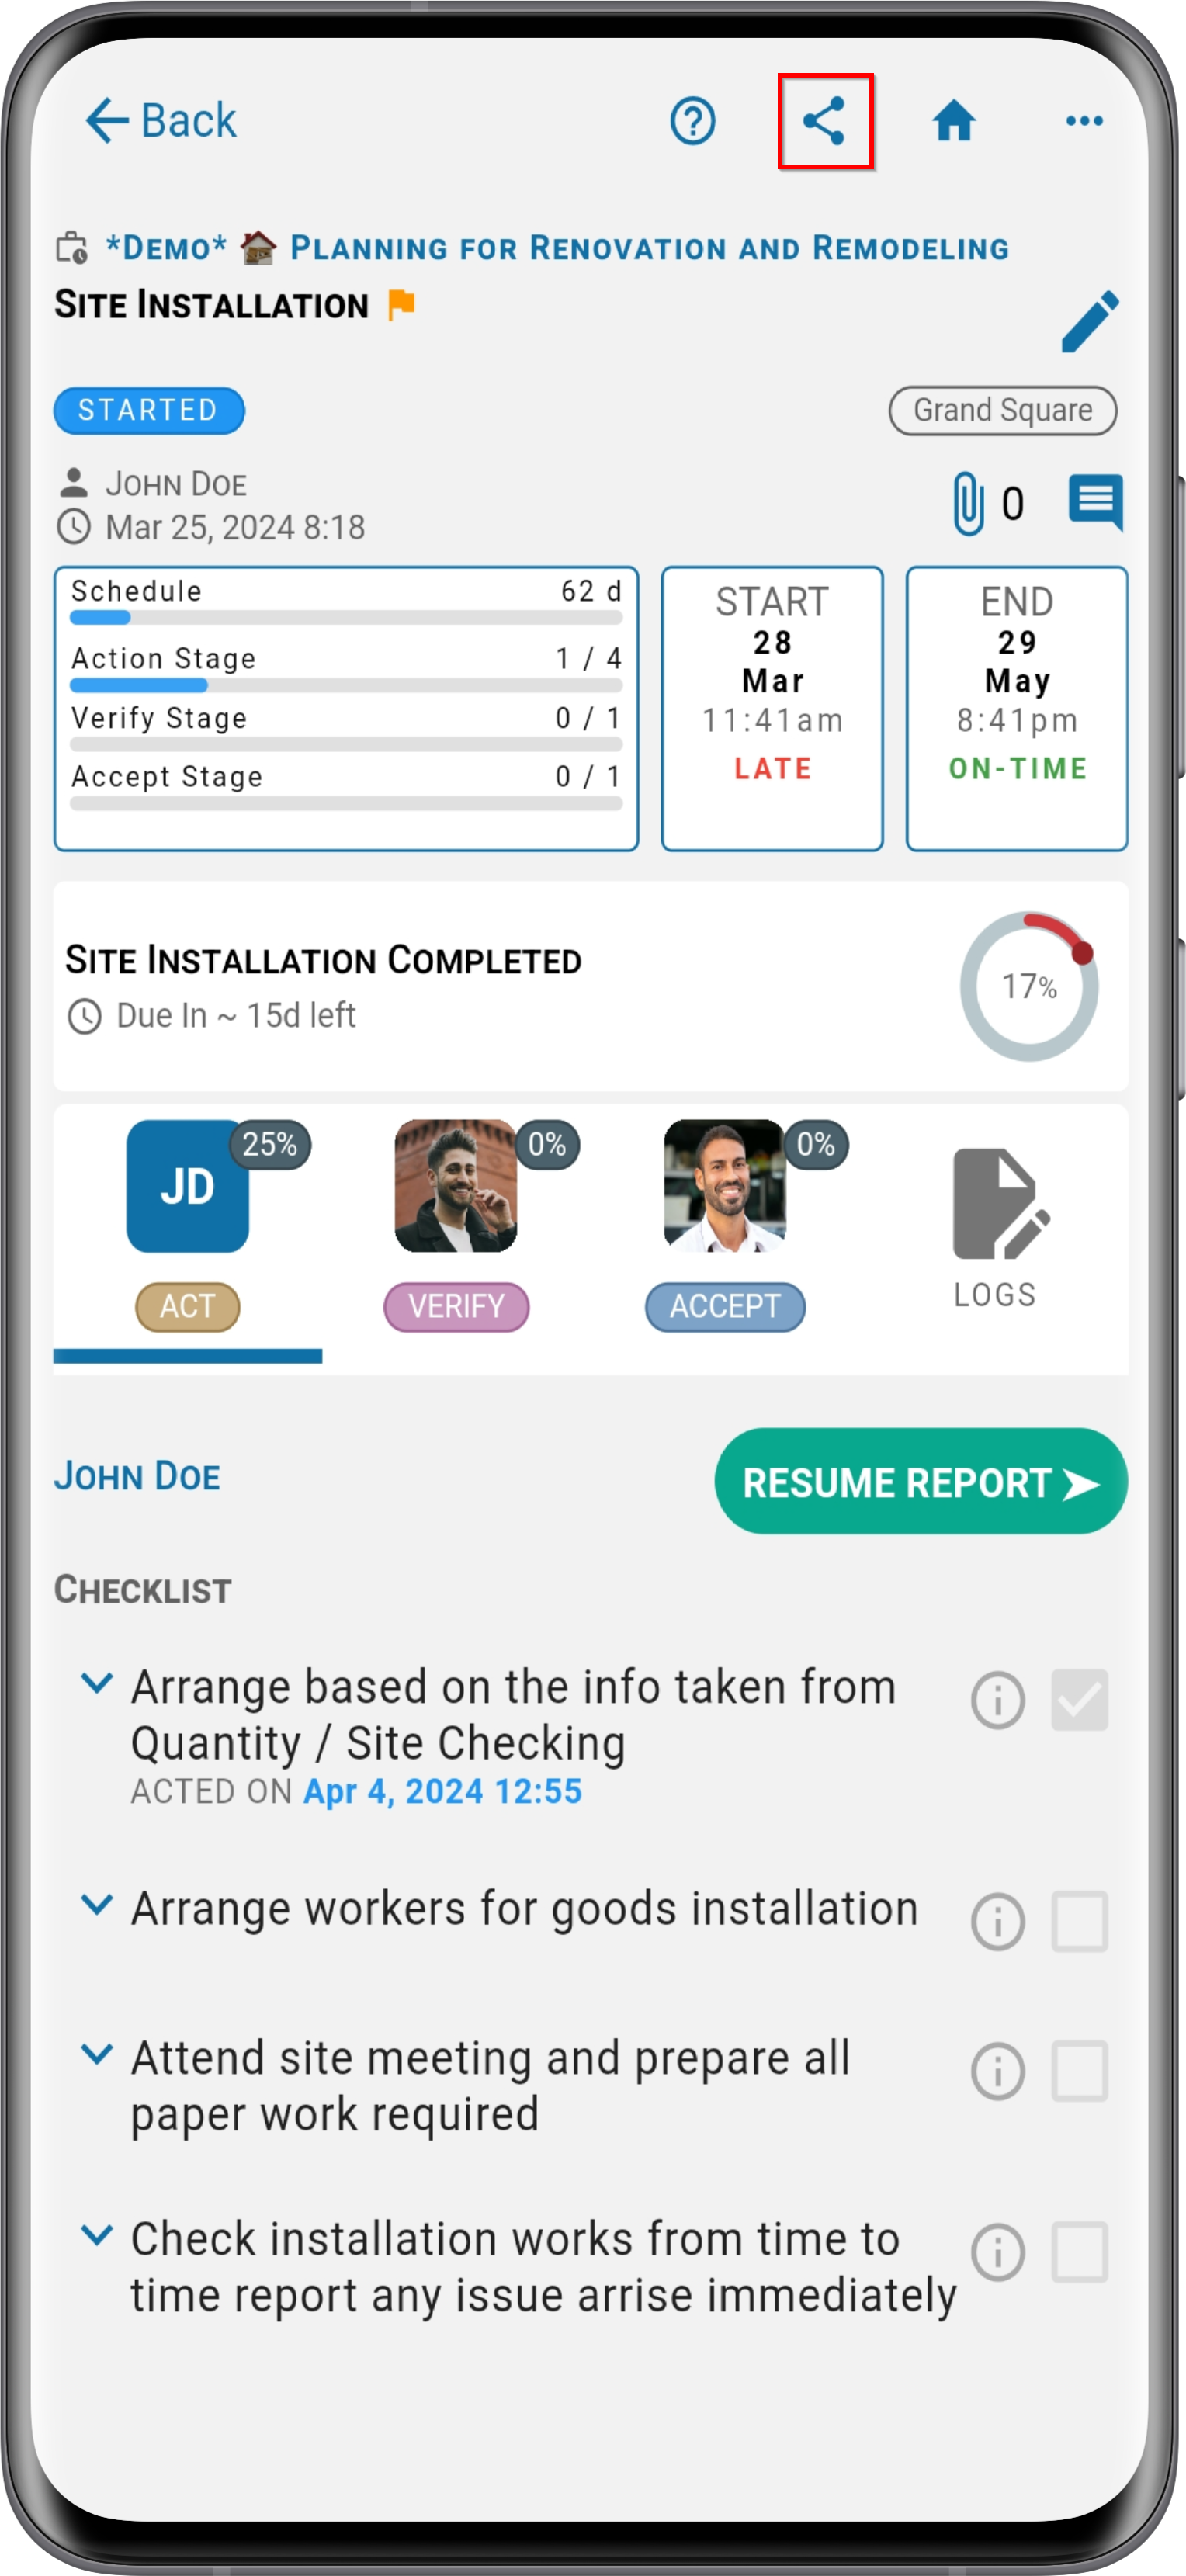
Task: Check the Arrange workers for goods installation box
Action: [1079, 1920]
